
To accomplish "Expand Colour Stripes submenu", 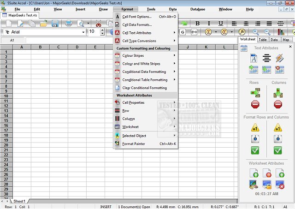I will tap(146, 55).
